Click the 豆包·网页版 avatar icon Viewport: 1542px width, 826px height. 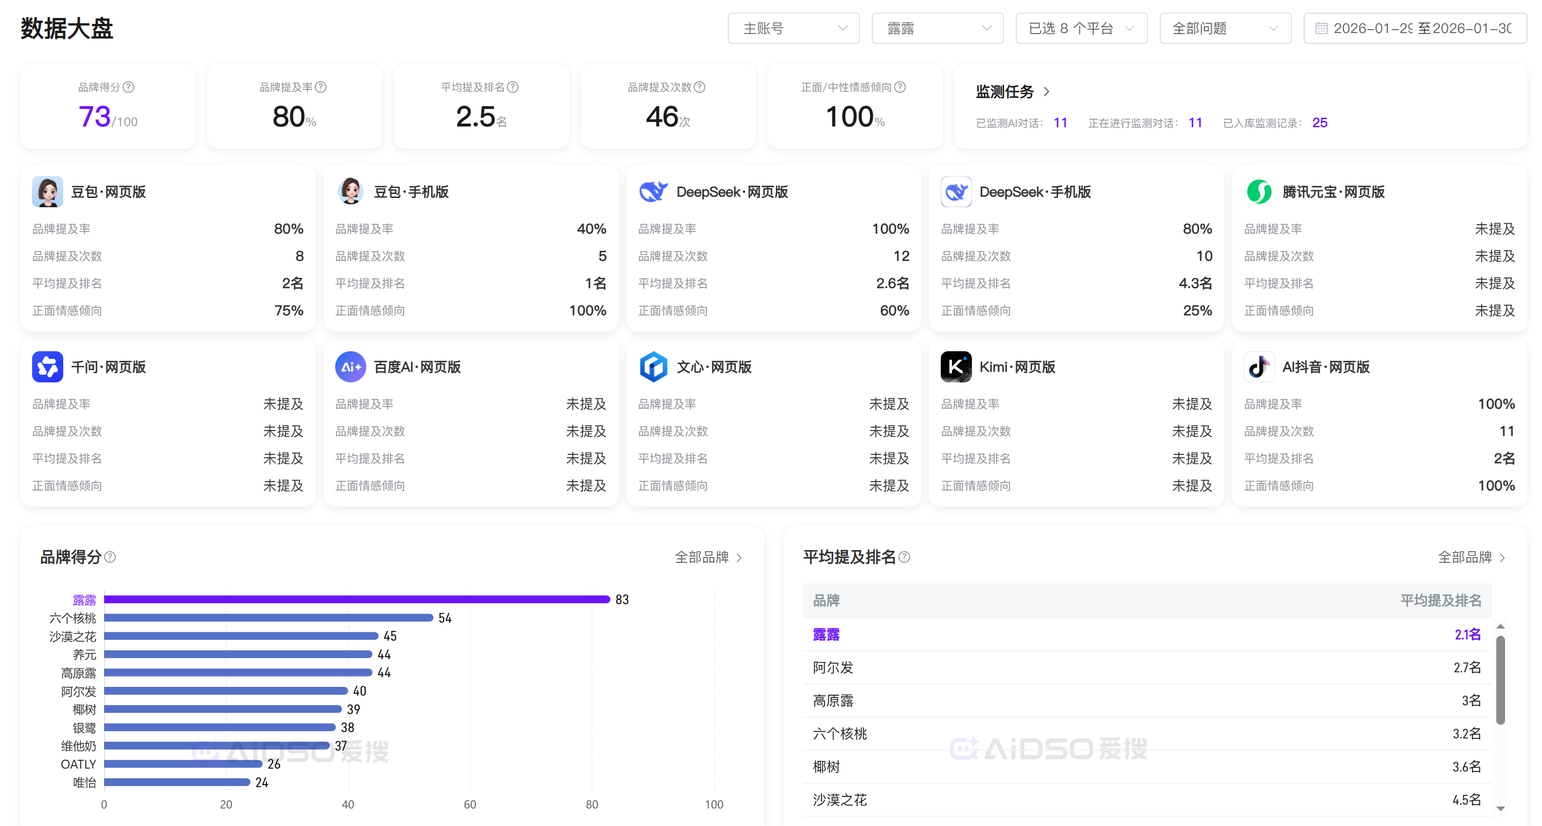pos(47,192)
